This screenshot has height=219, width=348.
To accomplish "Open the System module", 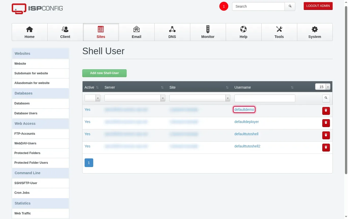I will [315, 32].
